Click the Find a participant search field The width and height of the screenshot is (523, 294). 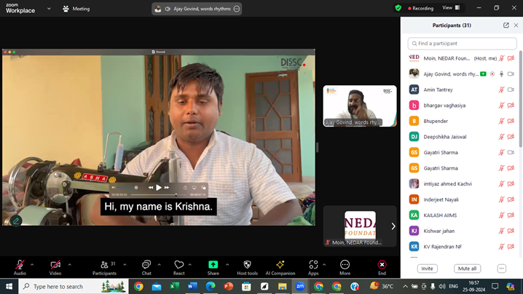pyautogui.click(x=462, y=44)
